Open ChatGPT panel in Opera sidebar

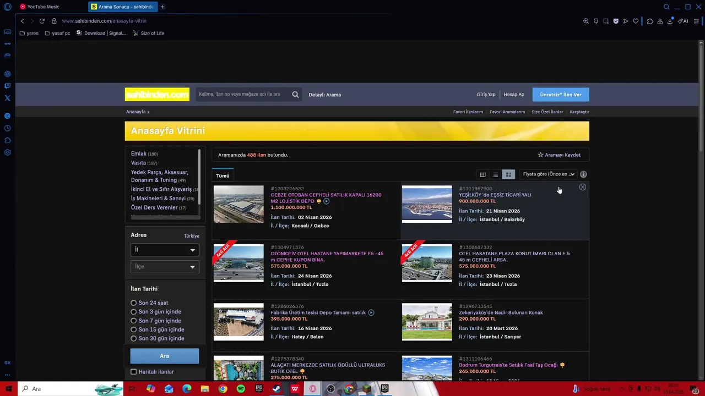point(7,74)
